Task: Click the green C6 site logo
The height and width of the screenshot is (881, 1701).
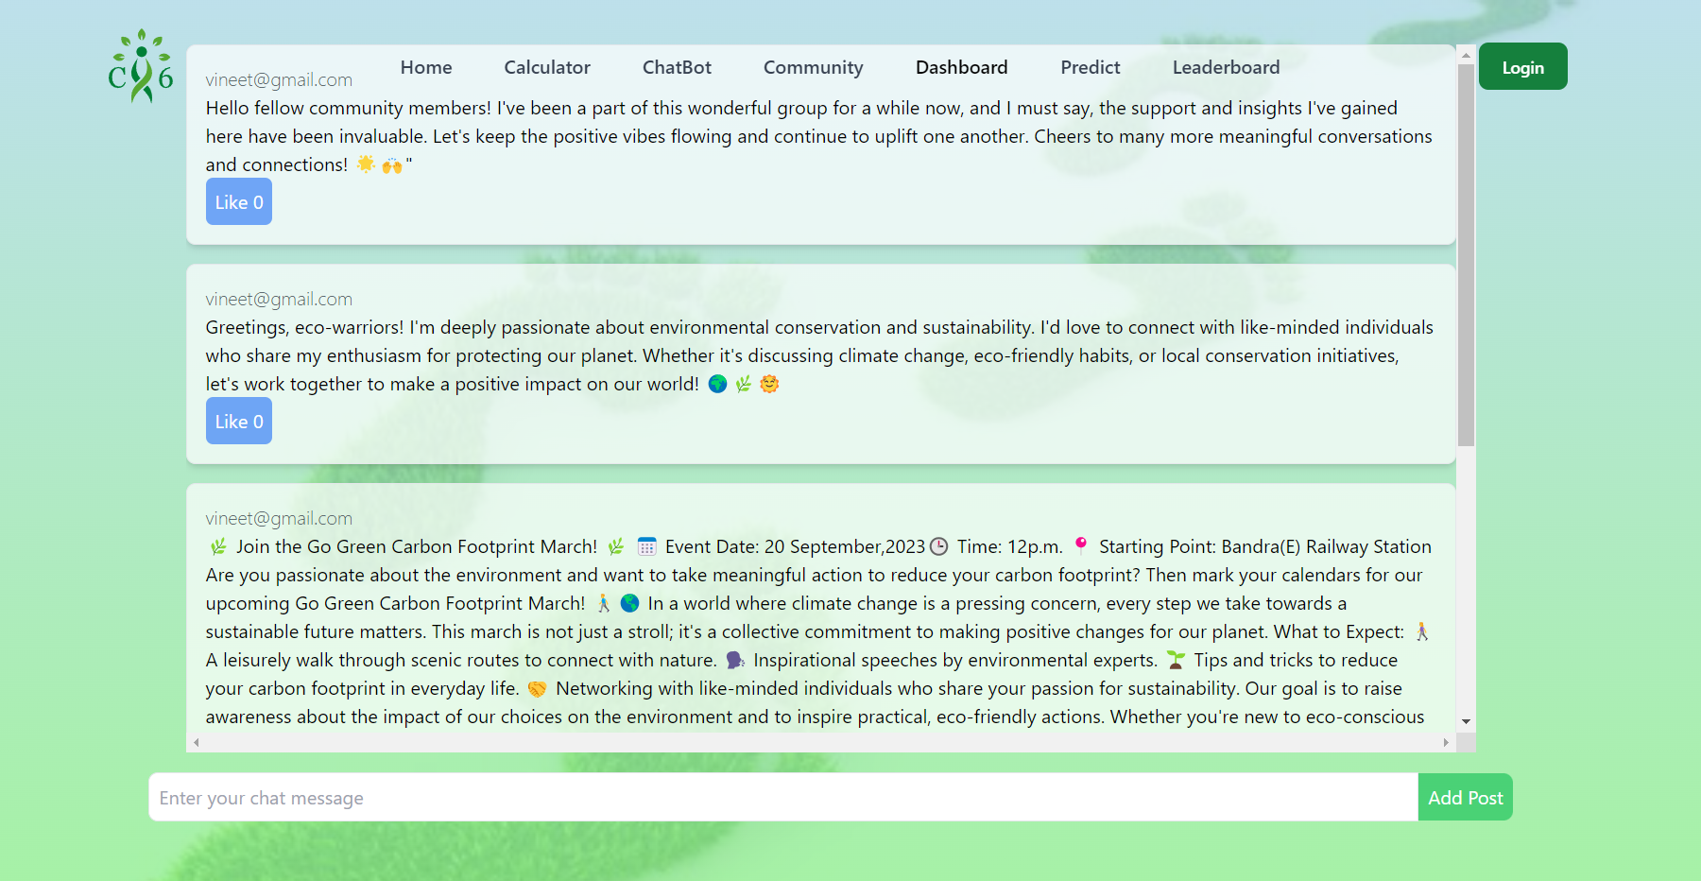Action: [x=141, y=66]
